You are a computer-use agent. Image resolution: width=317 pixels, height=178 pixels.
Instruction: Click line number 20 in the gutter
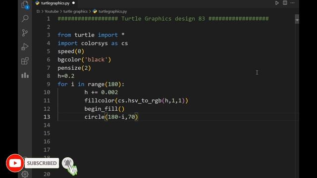[47, 174]
